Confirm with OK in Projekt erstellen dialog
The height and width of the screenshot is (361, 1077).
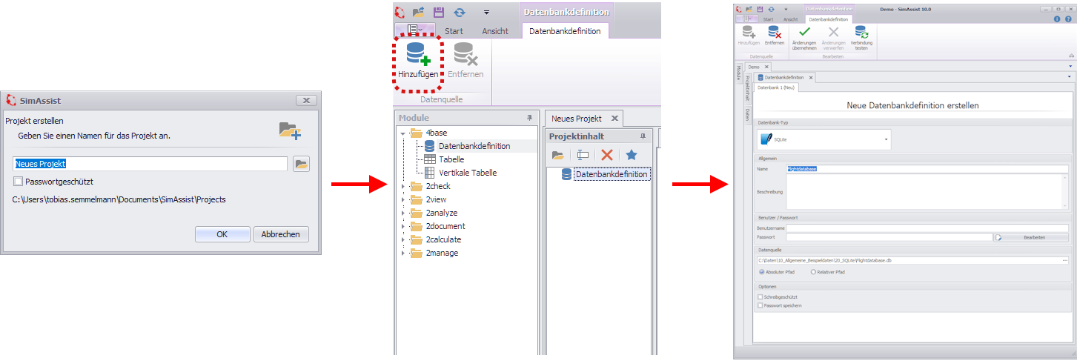pyautogui.click(x=222, y=234)
